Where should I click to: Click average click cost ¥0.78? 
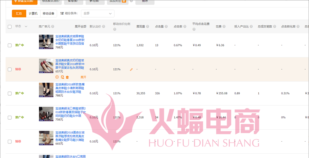click(x=197, y=93)
